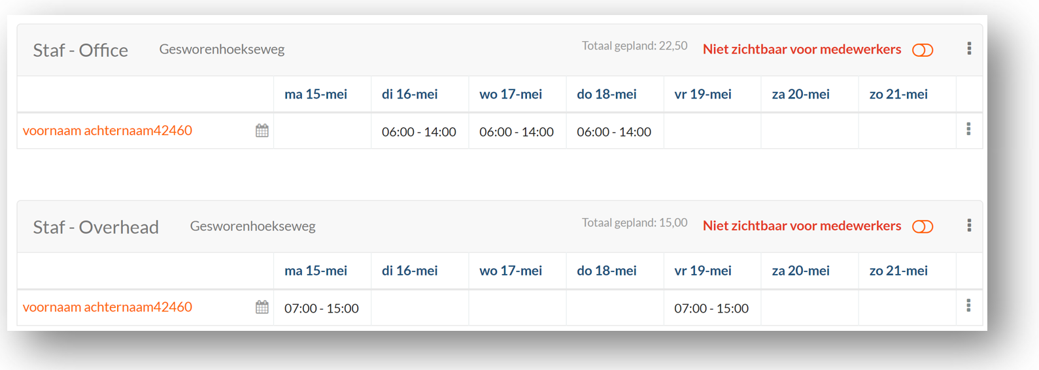Click empty Monday cell in Staf - Office row

(322, 131)
